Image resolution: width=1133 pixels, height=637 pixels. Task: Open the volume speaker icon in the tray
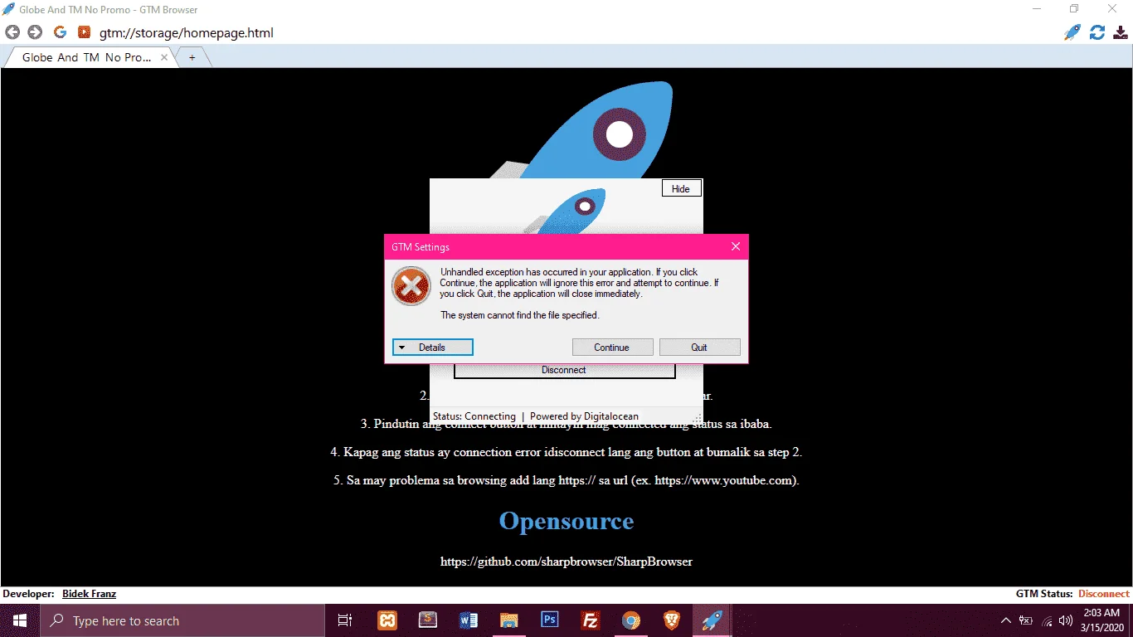1066,620
